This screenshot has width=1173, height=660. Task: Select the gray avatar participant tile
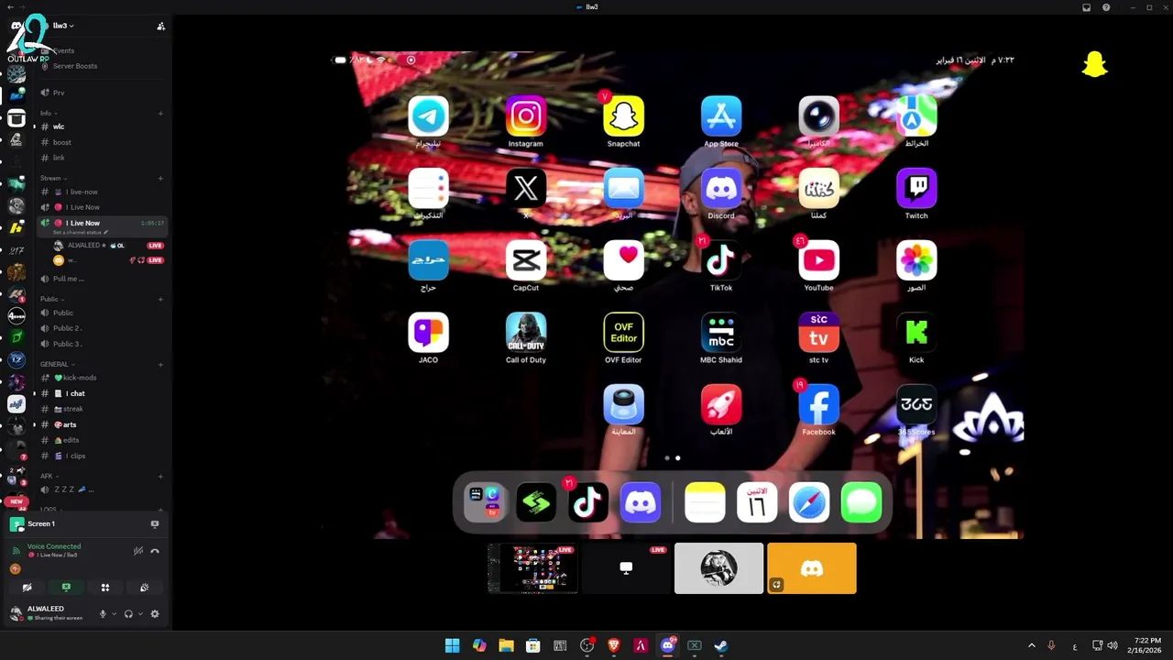(718, 568)
